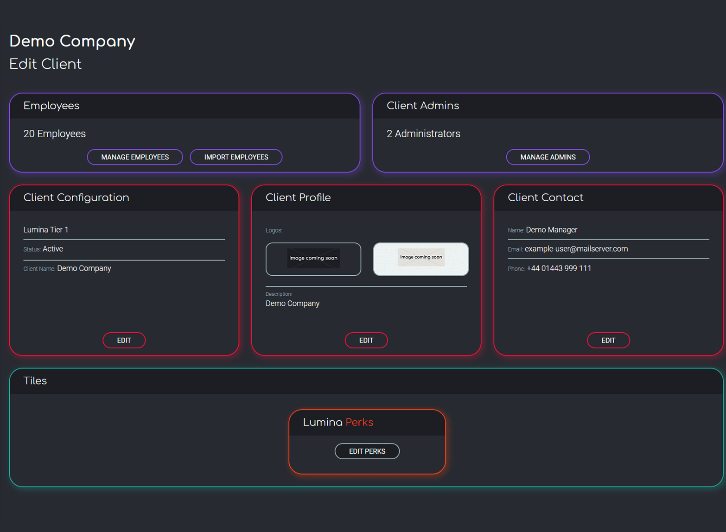Click the Demo Company description text
The image size is (726, 532).
[293, 304]
